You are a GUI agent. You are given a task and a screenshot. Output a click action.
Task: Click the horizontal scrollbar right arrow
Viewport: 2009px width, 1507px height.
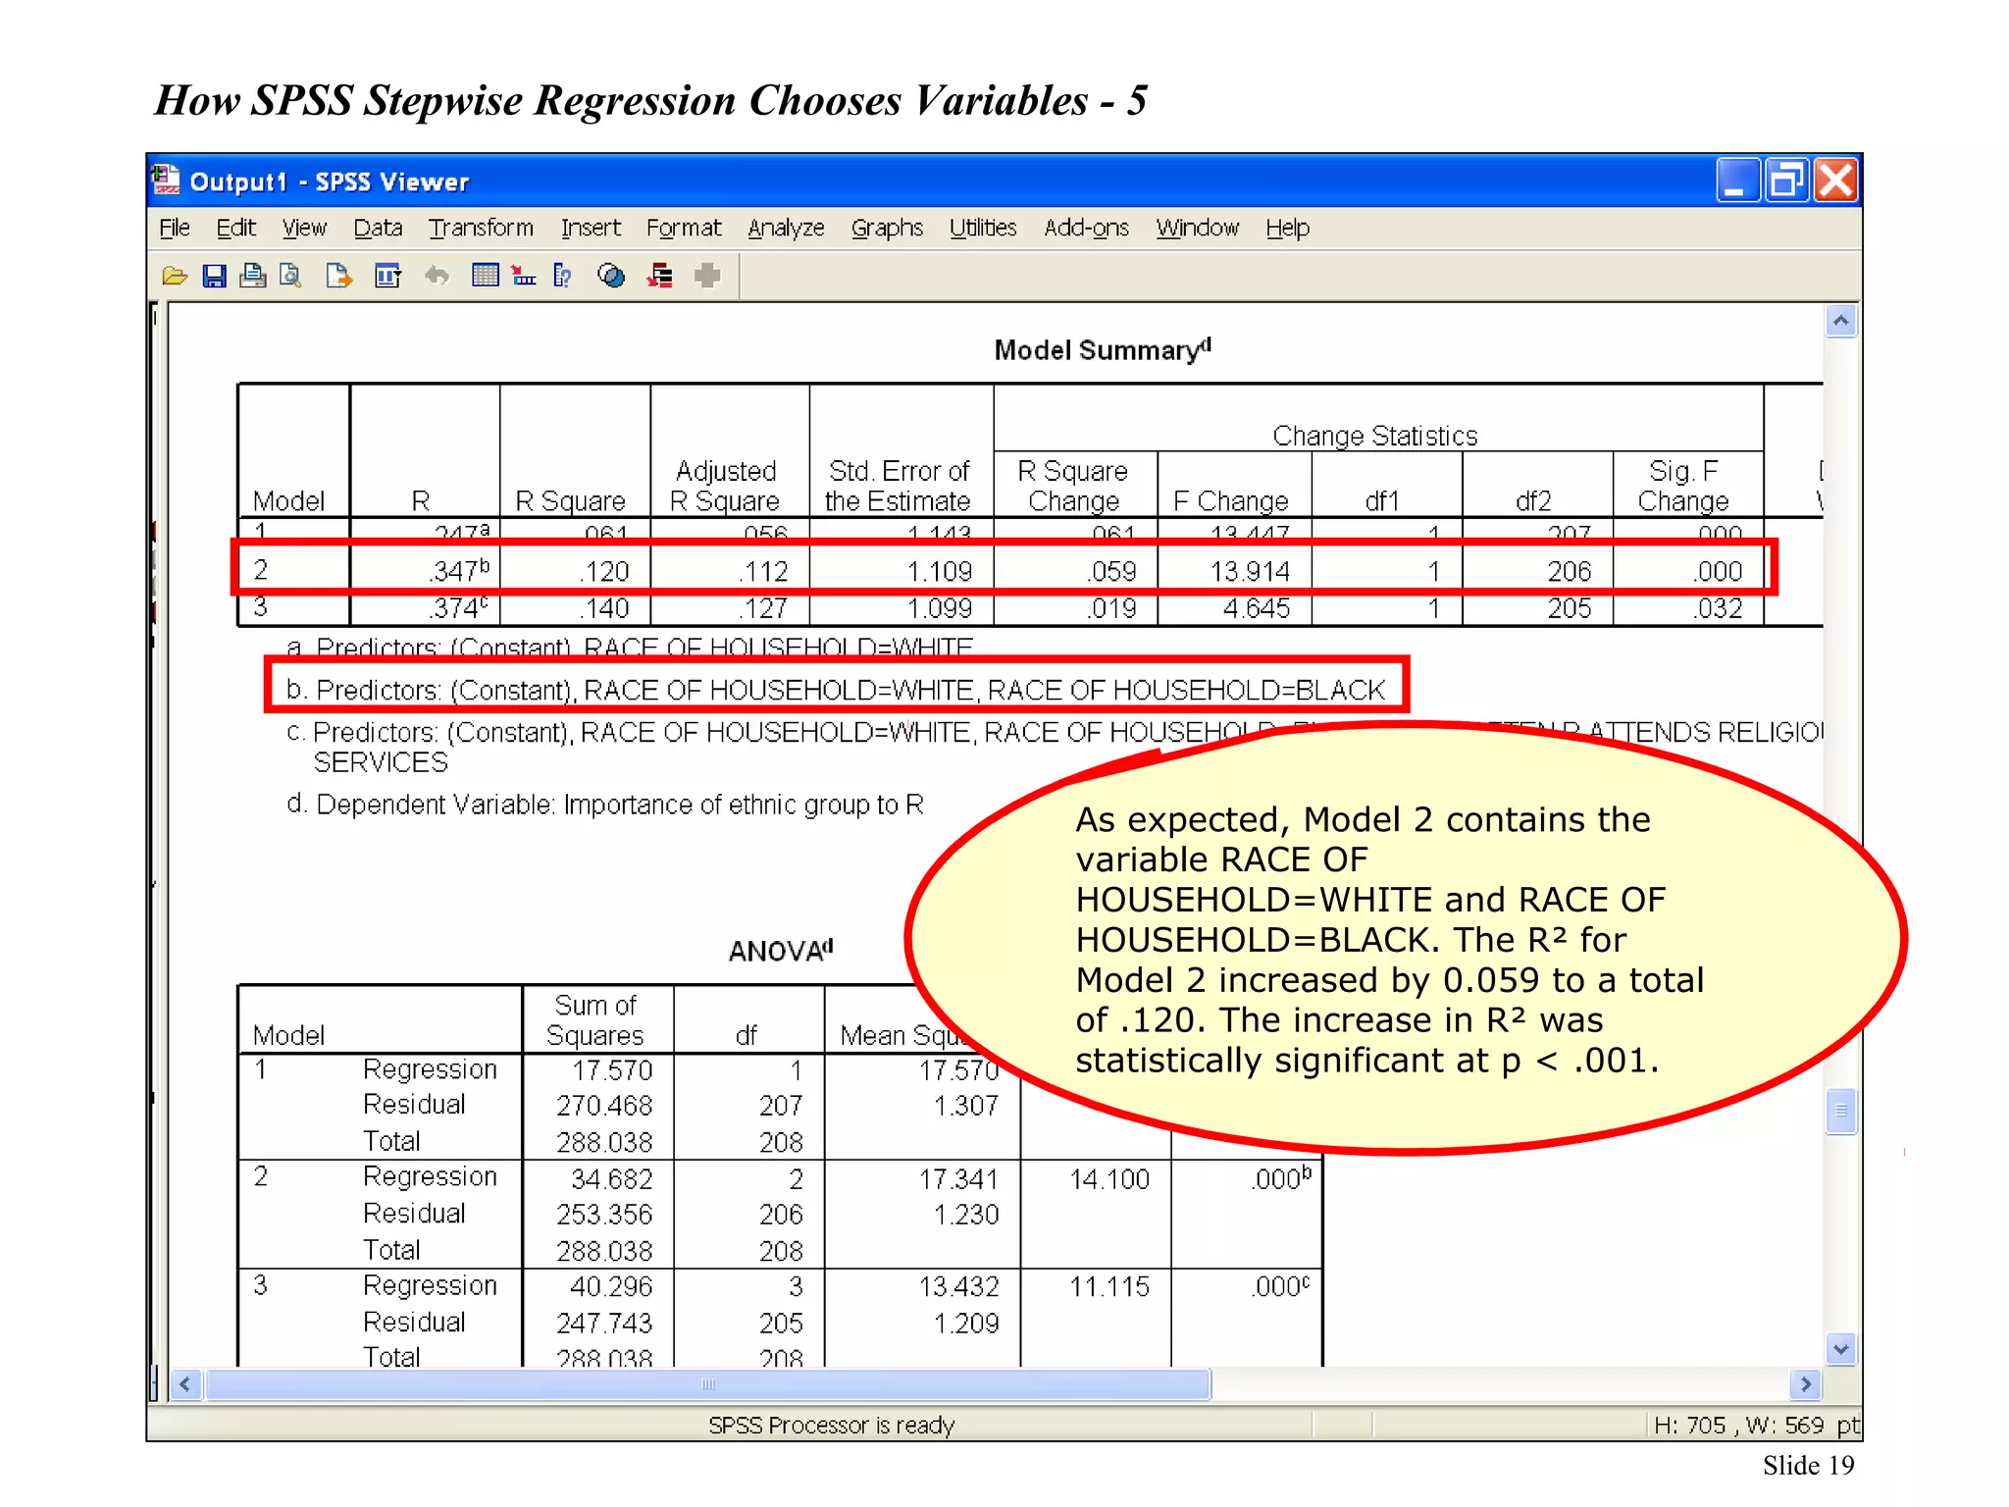pos(1806,1384)
